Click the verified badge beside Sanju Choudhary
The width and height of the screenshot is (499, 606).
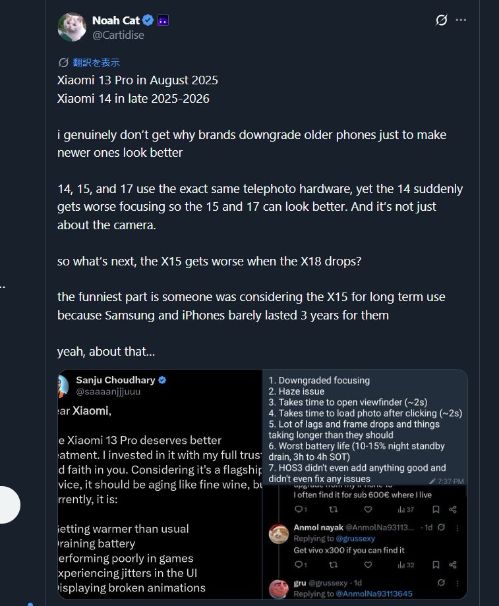click(x=162, y=380)
